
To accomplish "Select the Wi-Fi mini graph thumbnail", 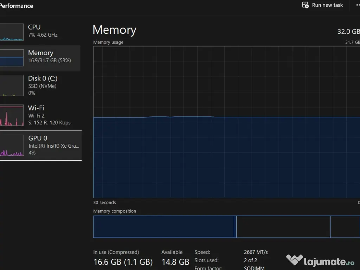I will [x=12, y=115].
